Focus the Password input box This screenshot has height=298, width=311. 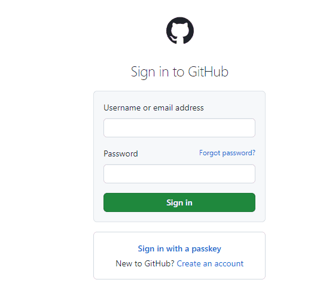pos(179,174)
